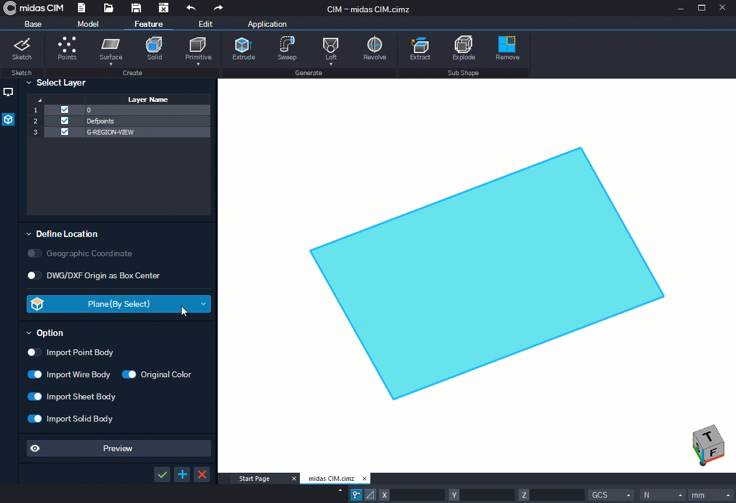Undo the last action
The height and width of the screenshot is (503, 736).
[191, 8]
